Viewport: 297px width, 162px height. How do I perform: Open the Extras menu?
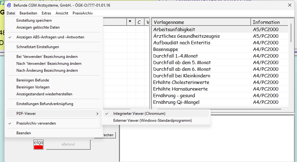point(46,13)
